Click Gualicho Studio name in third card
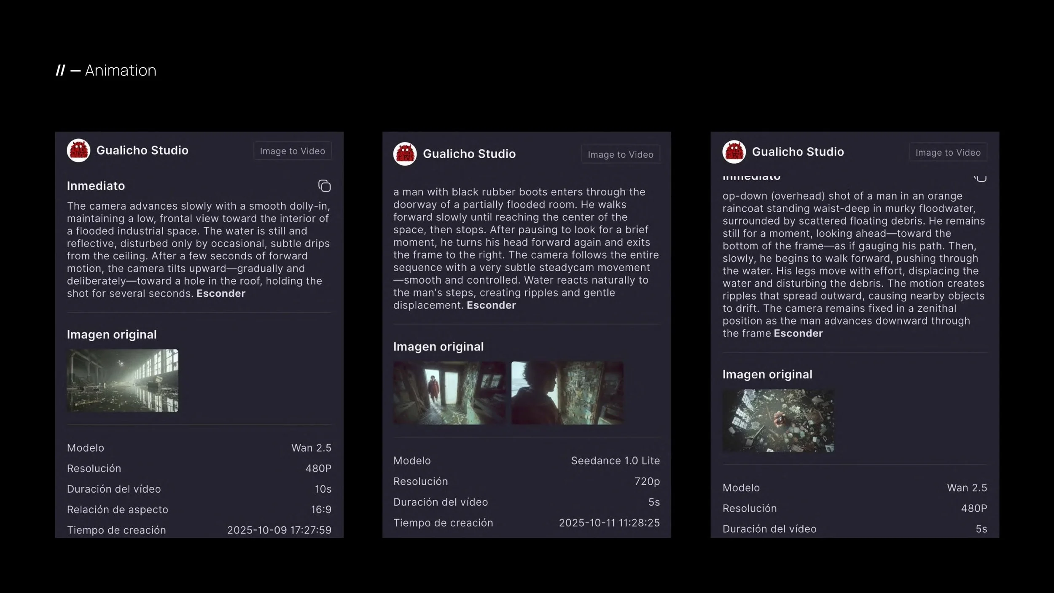This screenshot has height=593, width=1054. coord(798,152)
